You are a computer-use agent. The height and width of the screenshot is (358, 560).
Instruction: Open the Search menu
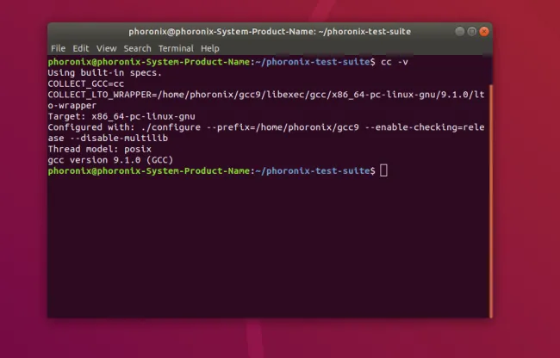(x=138, y=48)
